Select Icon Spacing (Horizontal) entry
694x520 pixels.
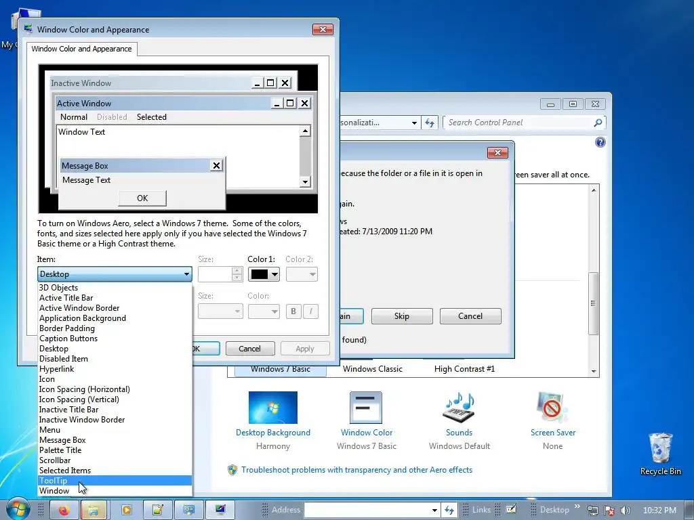pyautogui.click(x=115, y=389)
